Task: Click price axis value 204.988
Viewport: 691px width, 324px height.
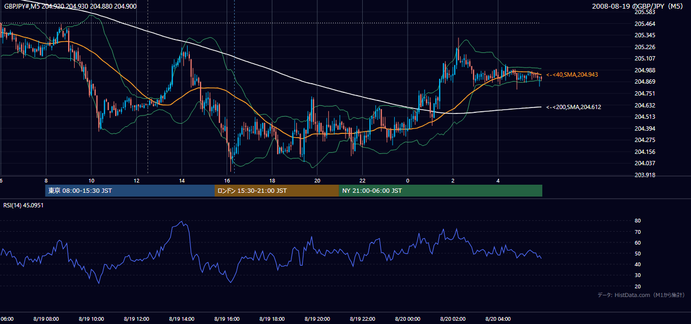Action: 645,70
